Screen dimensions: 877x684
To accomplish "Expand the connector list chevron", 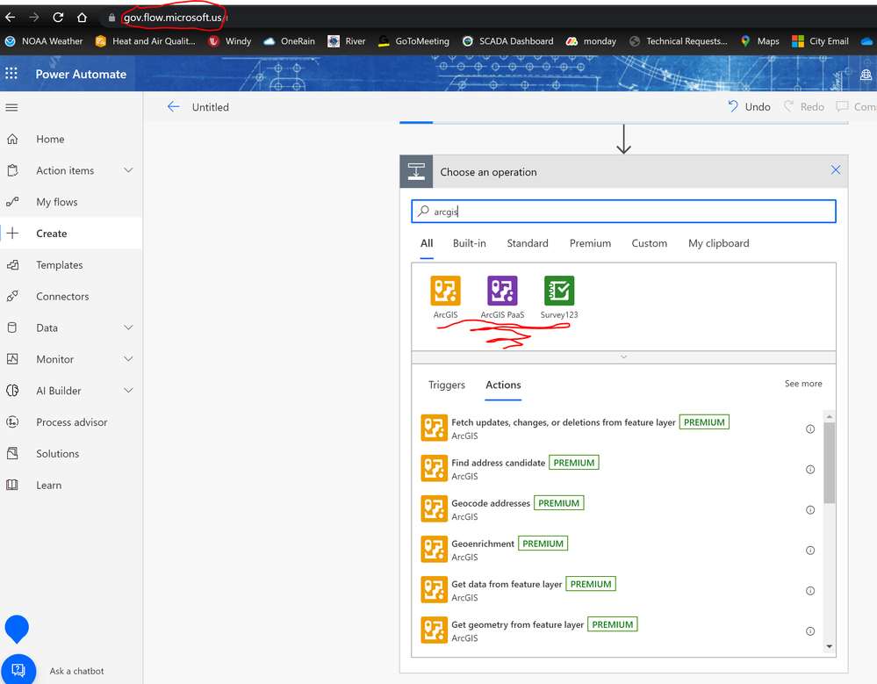I will click(x=623, y=356).
